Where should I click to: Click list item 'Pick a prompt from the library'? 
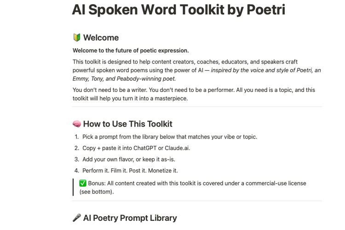170,137
